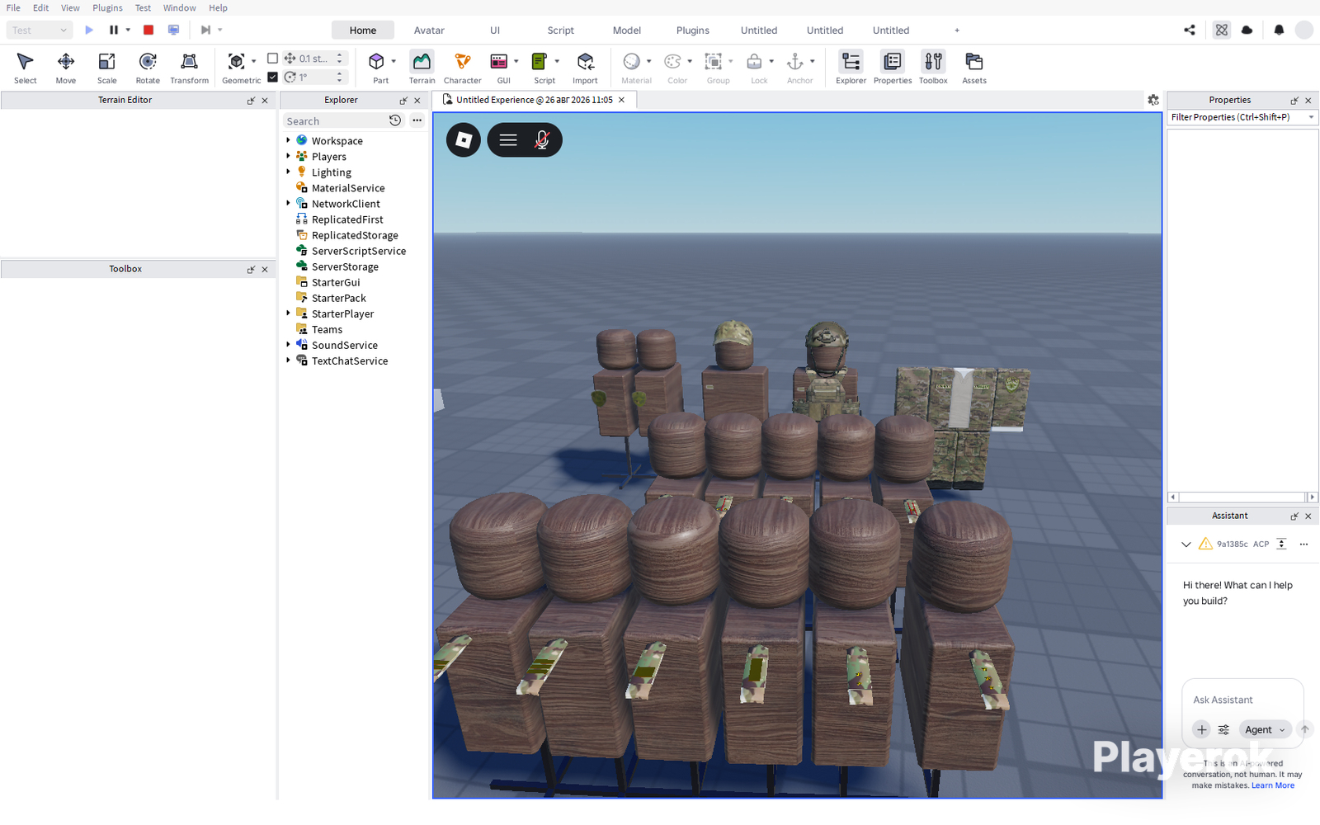Open the Test mode dropdown
Image resolution: width=1320 pixels, height=825 pixels.
(40, 30)
